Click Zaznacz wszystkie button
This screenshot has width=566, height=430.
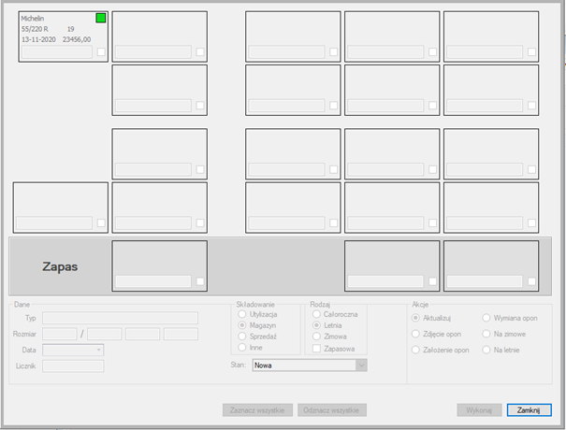click(x=257, y=410)
